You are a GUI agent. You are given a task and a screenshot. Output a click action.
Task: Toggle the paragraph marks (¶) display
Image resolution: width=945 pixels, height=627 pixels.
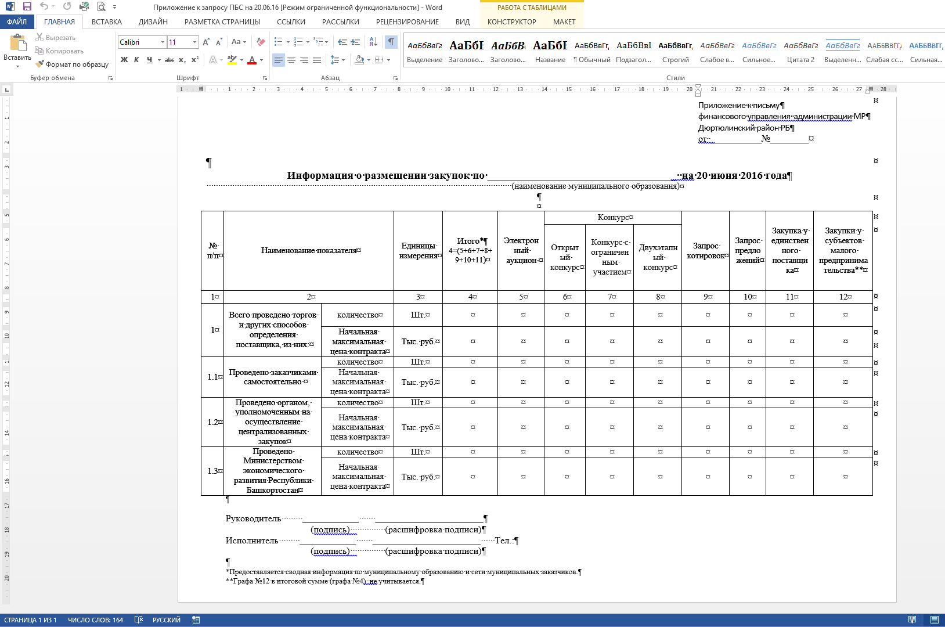391,42
